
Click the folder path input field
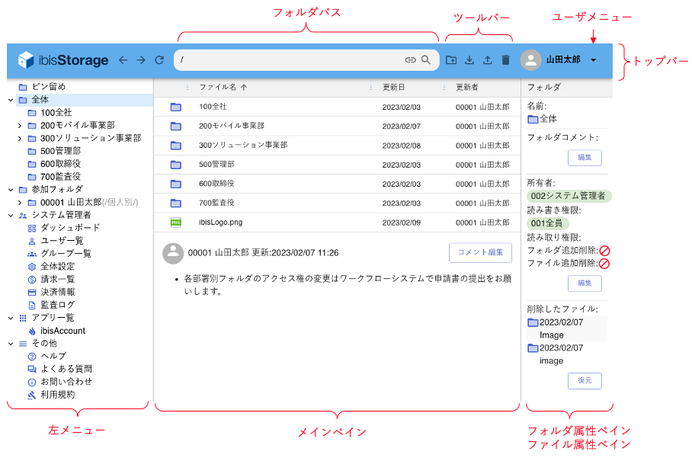[290, 60]
